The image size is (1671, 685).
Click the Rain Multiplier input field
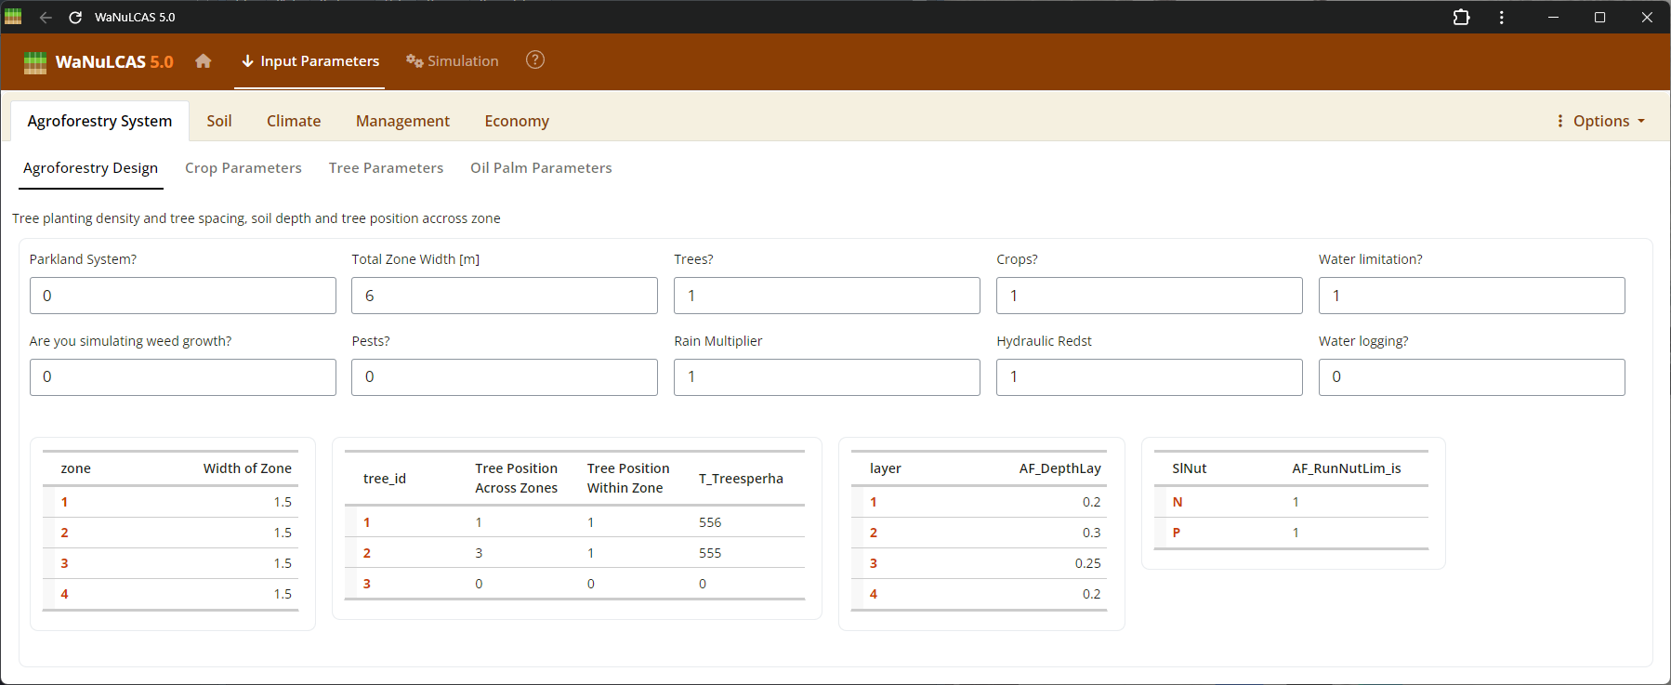[x=826, y=377]
